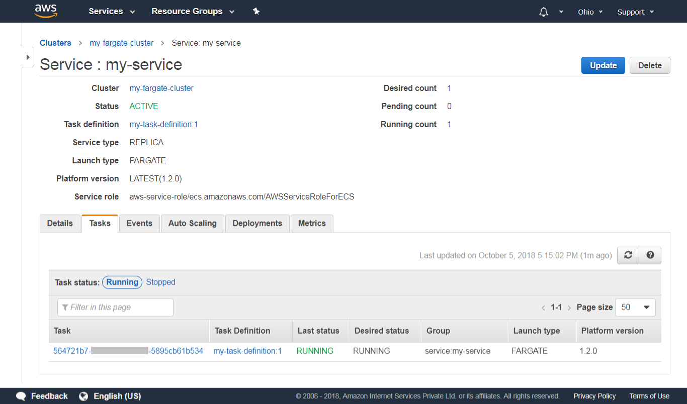Click the globe language icon

83,396
